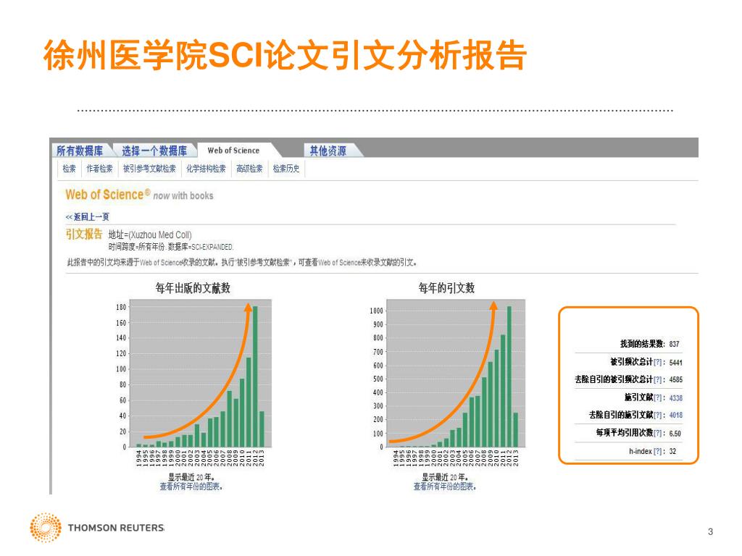Go to 高级检索 advanced search
Image resolution: width=742 pixels, height=556 pixels.
(249, 168)
